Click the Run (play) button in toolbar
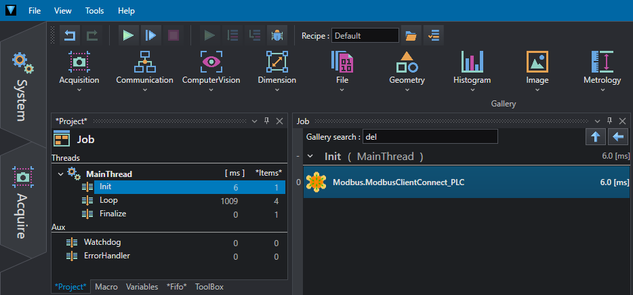This screenshot has height=295, width=633. pos(127,35)
